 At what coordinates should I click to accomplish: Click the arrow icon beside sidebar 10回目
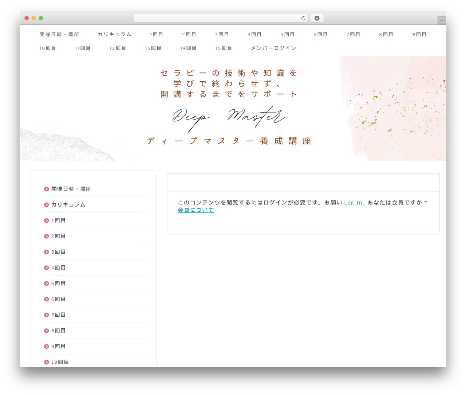[46, 362]
